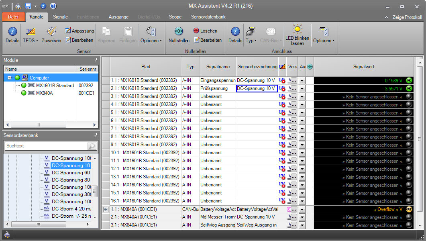This screenshot has width=426, height=241.
Task: Click the amplifier settings button in row 2.1
Action: point(292,88)
